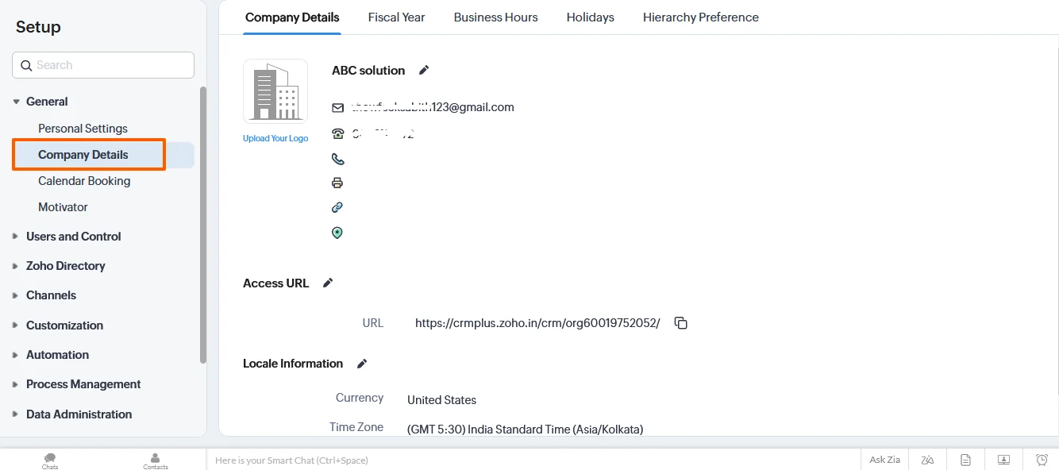This screenshot has width=1059, height=470.
Task: Switch to the Fiscal Year tab
Action: (x=396, y=17)
